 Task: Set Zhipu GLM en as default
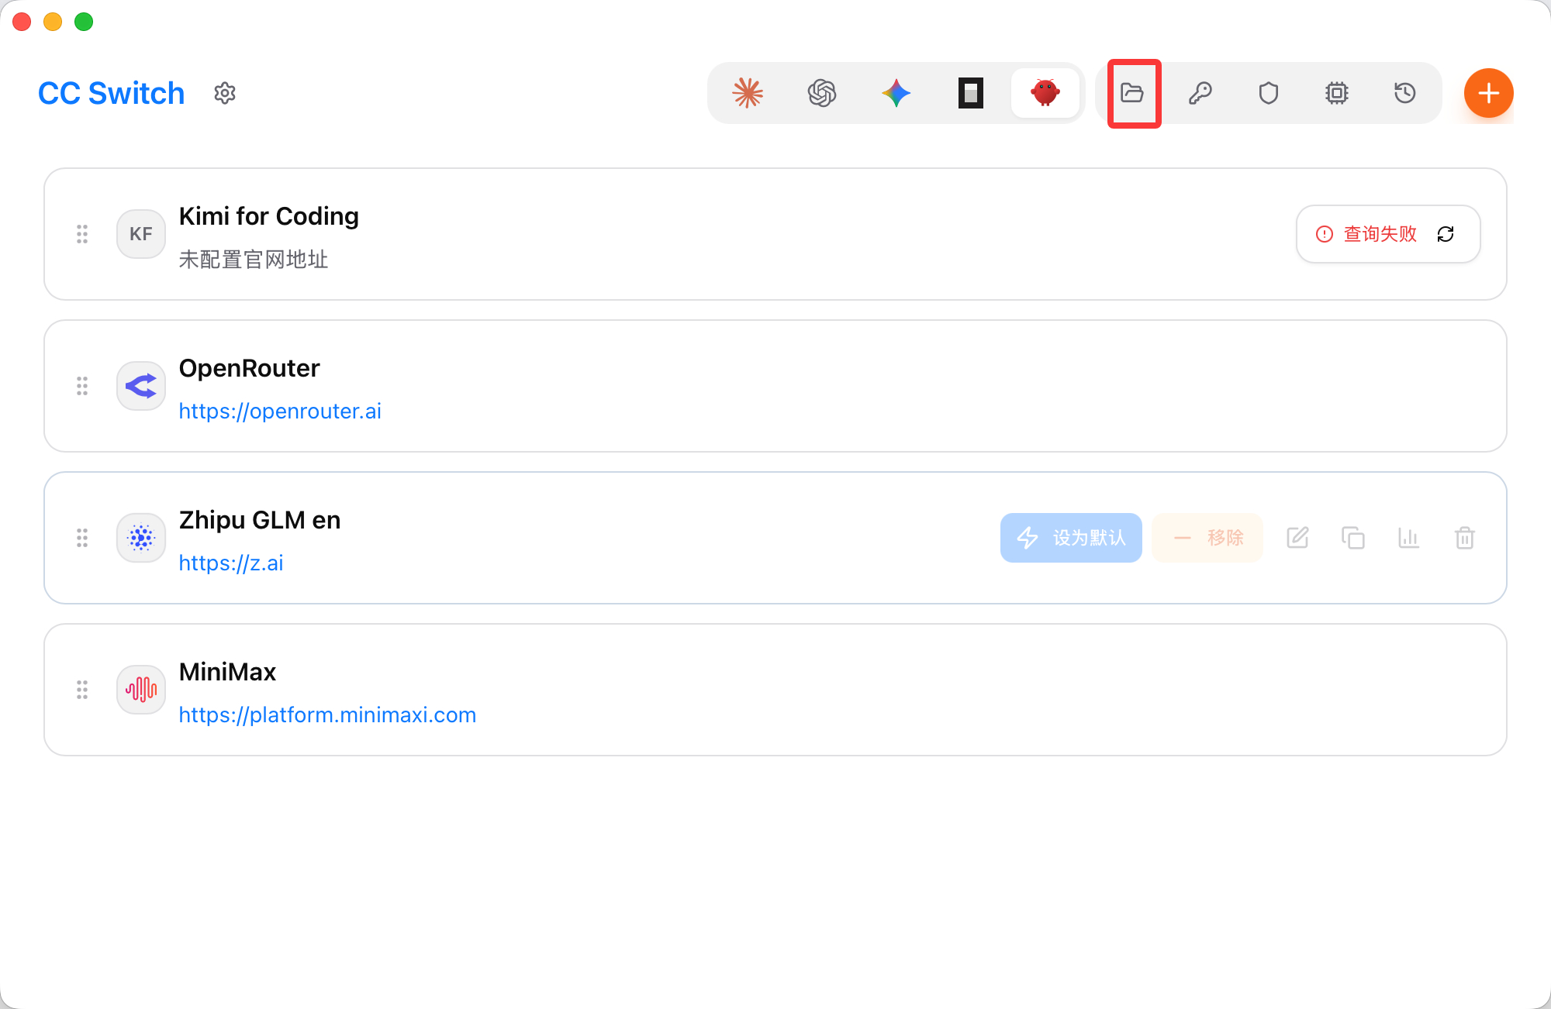coord(1071,538)
